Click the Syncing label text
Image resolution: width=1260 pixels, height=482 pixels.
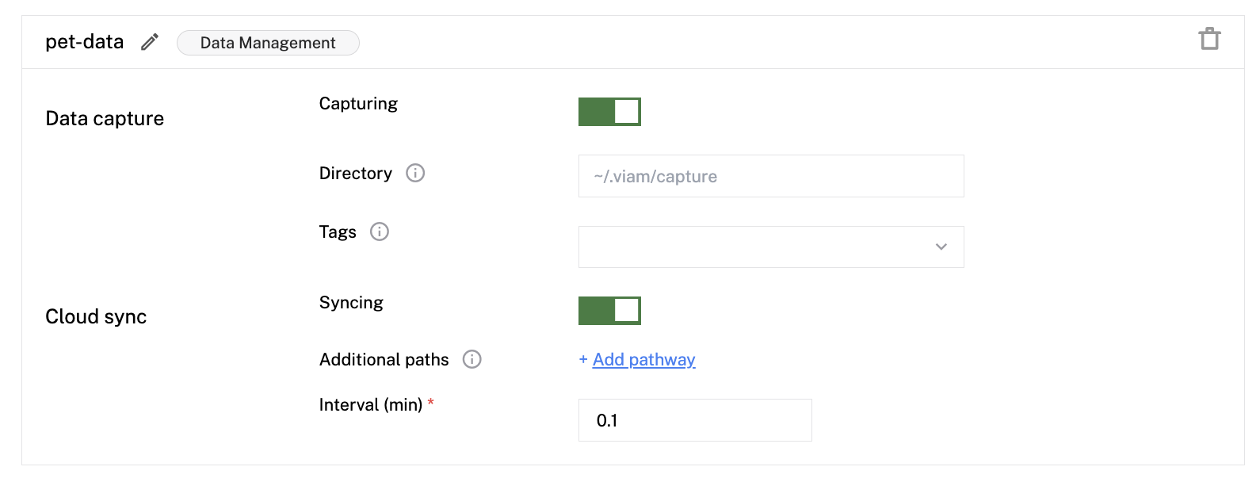(351, 303)
